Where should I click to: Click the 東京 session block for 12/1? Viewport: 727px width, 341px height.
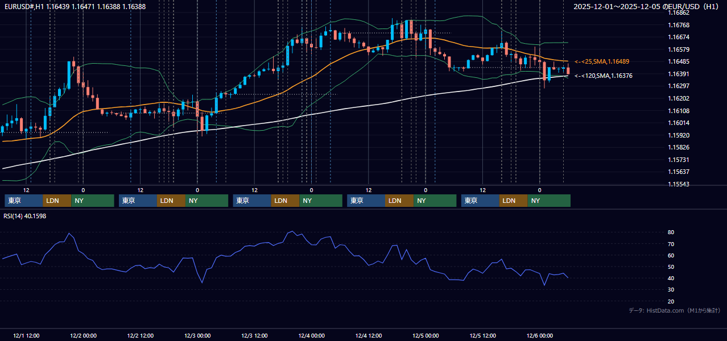point(24,201)
